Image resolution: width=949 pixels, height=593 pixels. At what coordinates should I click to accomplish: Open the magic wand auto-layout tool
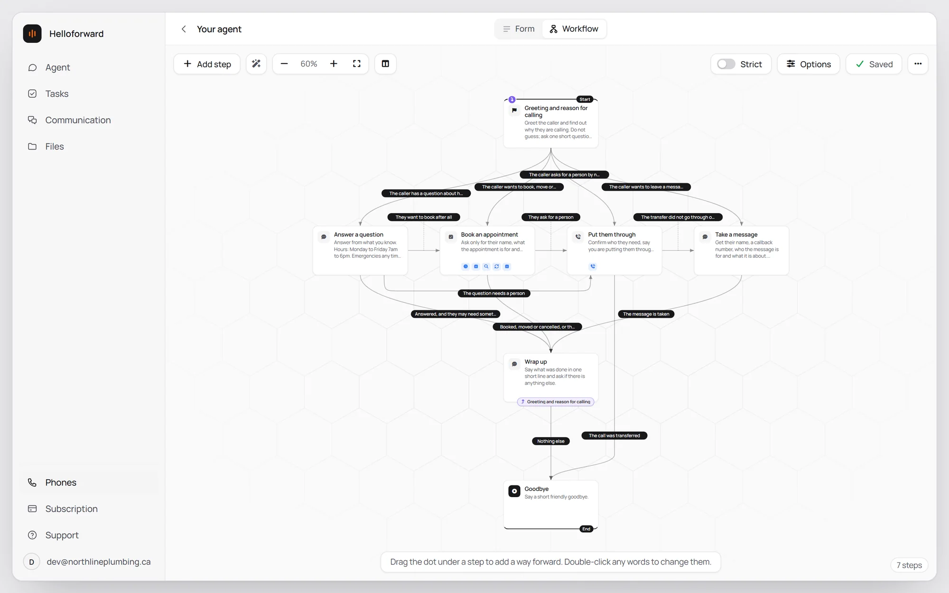[x=256, y=64]
